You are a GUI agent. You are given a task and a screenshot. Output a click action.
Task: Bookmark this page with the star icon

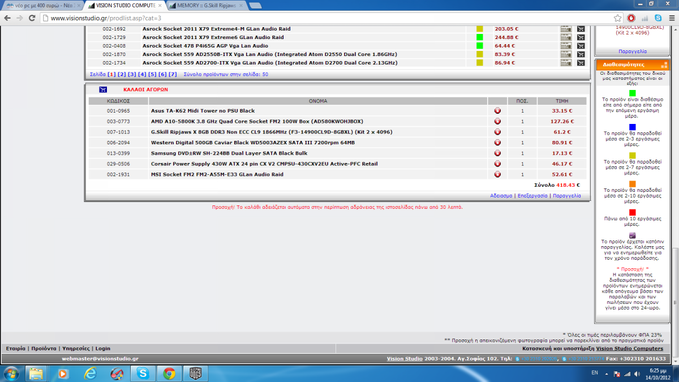(618, 18)
